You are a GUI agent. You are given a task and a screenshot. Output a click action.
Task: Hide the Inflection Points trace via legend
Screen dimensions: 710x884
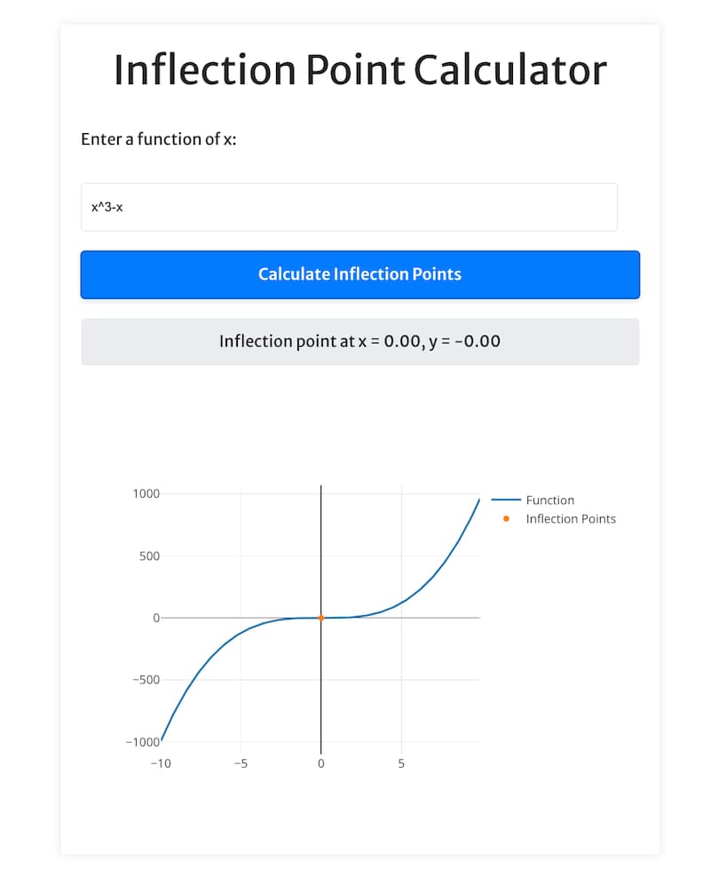pos(572,518)
